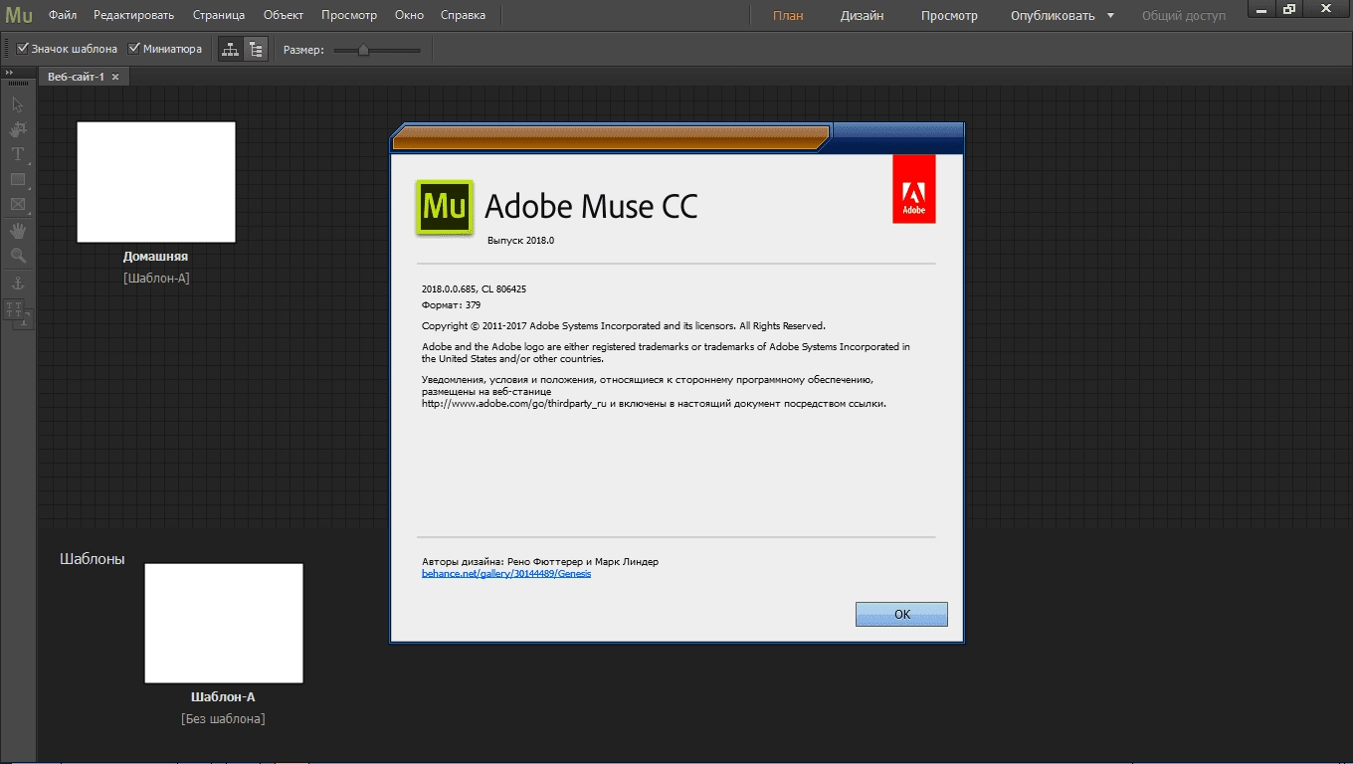
Task: Toggle the Миниатюра checkbox
Action: tap(134, 48)
